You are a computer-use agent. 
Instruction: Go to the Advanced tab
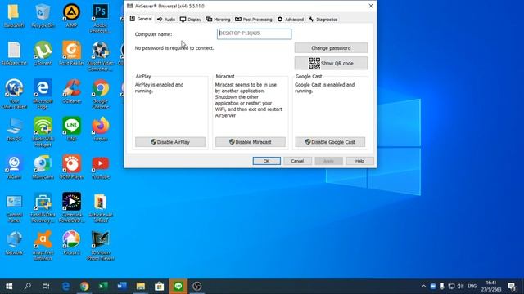[291, 20]
